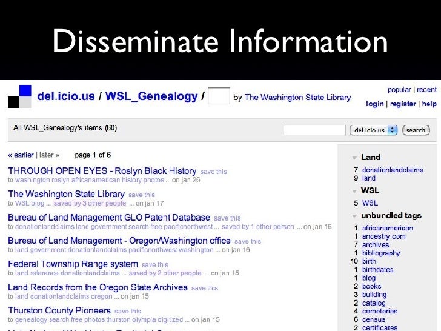Select the birth tag
441x331 pixels.
click(x=369, y=261)
